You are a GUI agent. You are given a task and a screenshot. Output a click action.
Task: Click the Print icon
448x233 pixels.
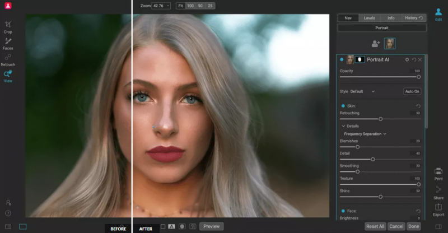(438, 173)
